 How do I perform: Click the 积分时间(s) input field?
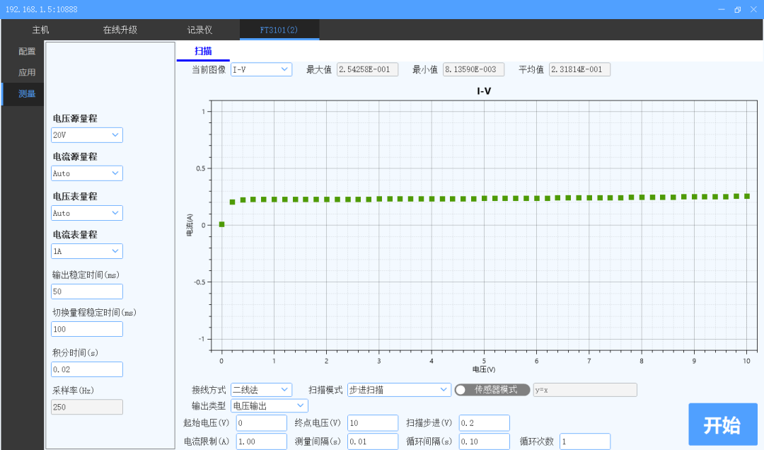coord(87,369)
